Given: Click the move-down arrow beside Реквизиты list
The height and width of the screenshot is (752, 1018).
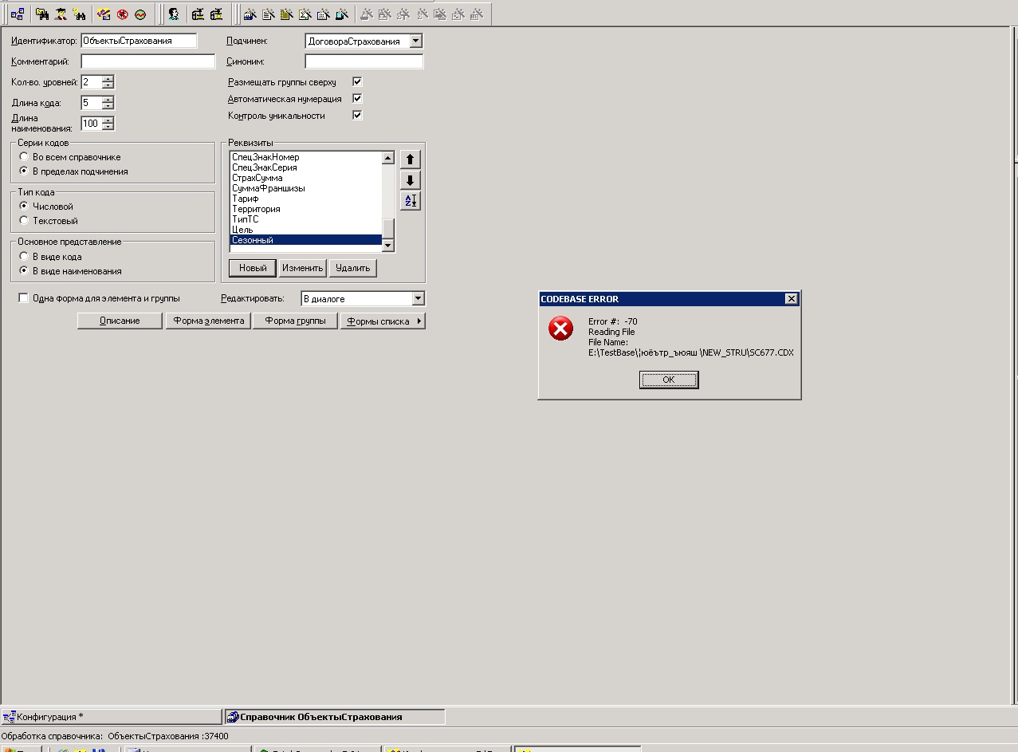Looking at the screenshot, I should coord(410,180).
